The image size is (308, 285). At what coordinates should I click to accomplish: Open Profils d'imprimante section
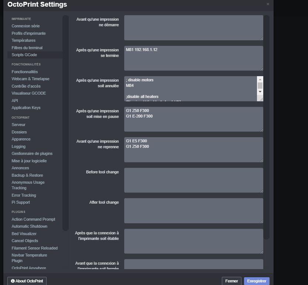coord(28,33)
